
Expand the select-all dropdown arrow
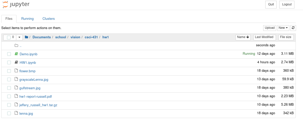[20, 38]
